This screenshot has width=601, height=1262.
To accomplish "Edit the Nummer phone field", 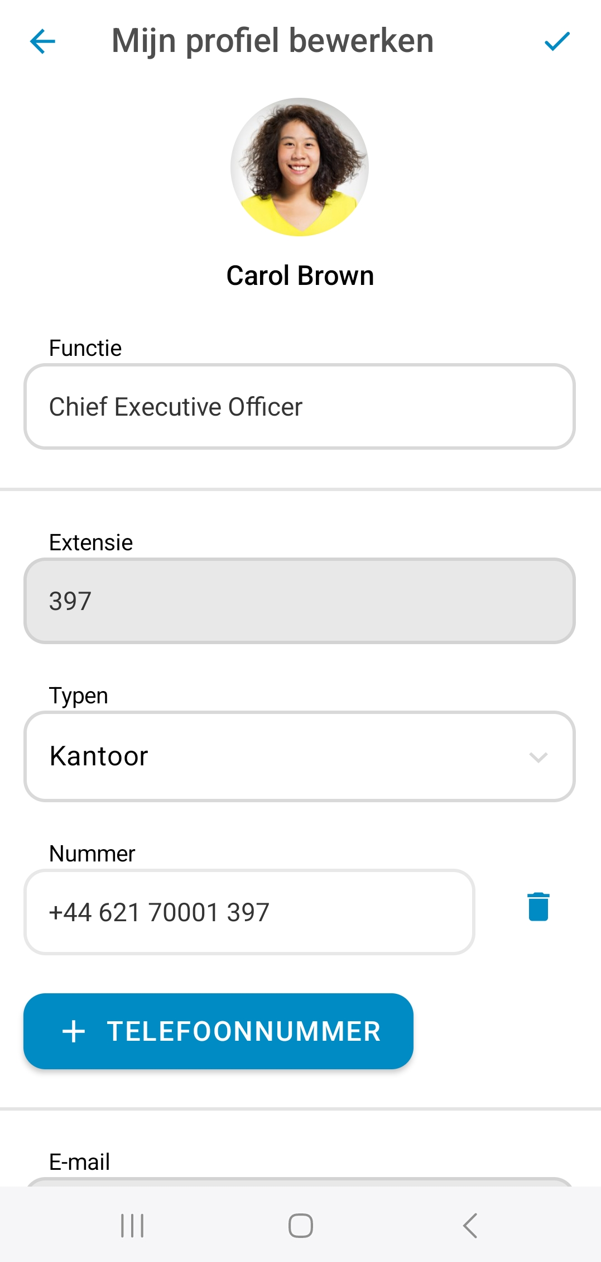I will pyautogui.click(x=249, y=912).
